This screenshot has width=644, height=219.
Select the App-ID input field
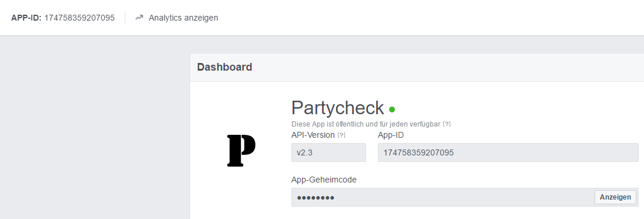(x=508, y=152)
